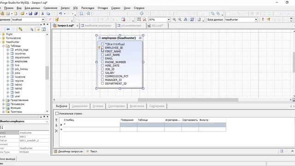This screenshot has width=295, height=166.
Task: Click the Cut scissors icon
Action: (x=43, y=13)
